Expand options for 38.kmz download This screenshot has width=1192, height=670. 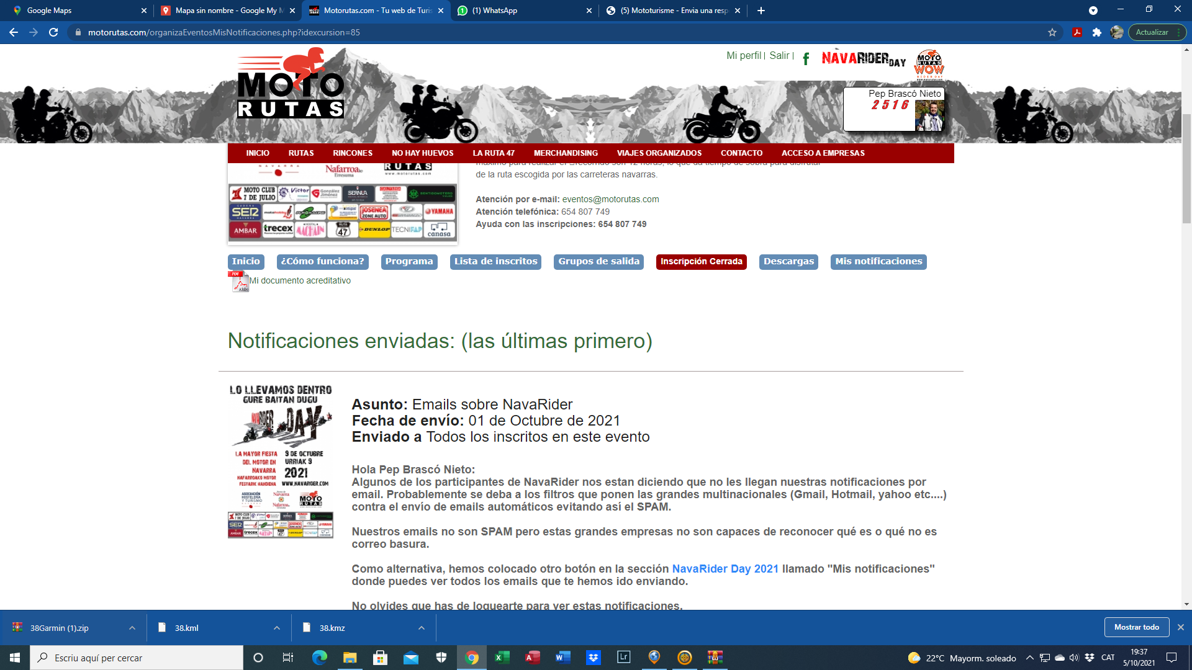pyautogui.click(x=422, y=628)
